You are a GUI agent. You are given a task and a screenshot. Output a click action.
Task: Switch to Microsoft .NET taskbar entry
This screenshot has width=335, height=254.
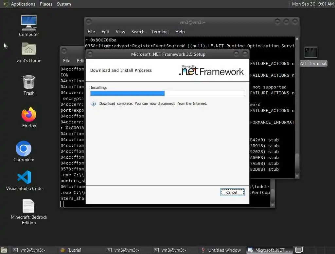270,250
